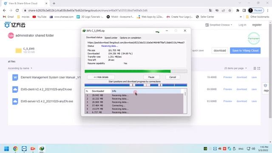The height and width of the screenshot is (153, 272).
Task: Open Chrome side panel icon
Action: [244, 10]
